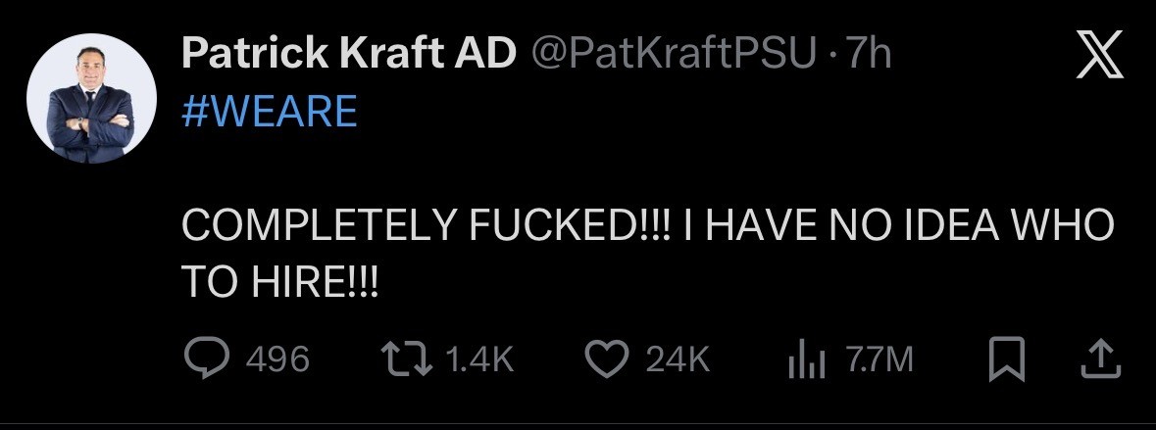This screenshot has width=1156, height=430.
Task: Click the 24K likes count
Action: tap(678, 360)
